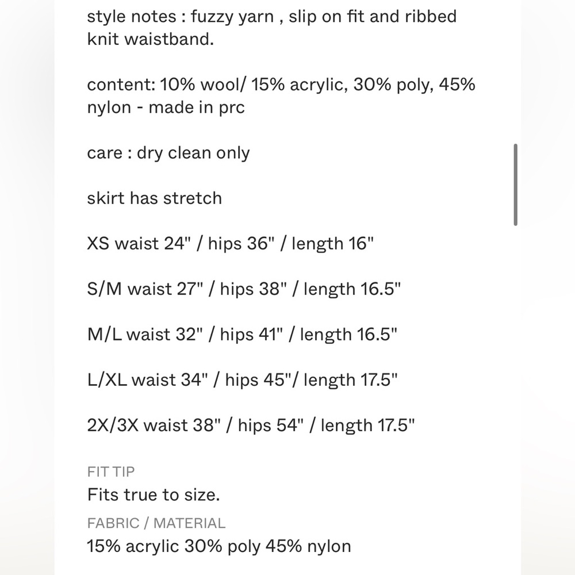Select the XS waist 24" size line
The image size is (575, 575).
231,243
